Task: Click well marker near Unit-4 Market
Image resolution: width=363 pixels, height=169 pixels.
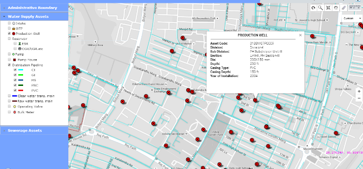Action: pyautogui.click(x=182, y=38)
